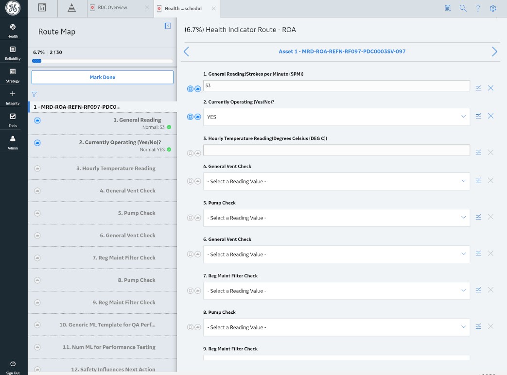Go to previous asset arrow
The width and height of the screenshot is (507, 375).
point(186,51)
